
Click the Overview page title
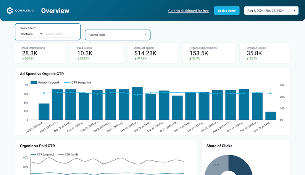point(55,11)
